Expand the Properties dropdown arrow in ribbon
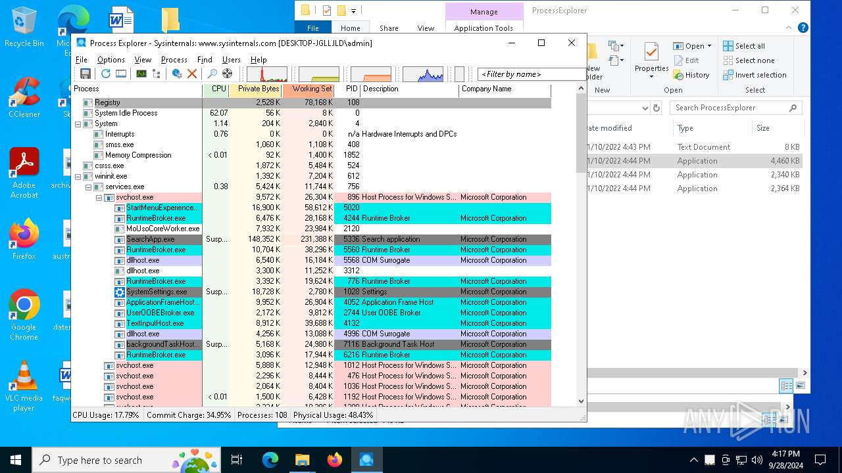 651,77
